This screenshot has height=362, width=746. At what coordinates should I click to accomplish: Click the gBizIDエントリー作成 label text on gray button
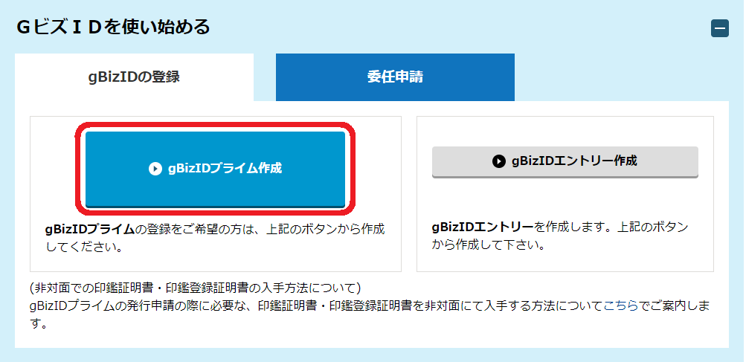[574, 161]
